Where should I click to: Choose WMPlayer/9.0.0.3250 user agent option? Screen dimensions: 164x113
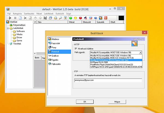[x=116, y=67]
